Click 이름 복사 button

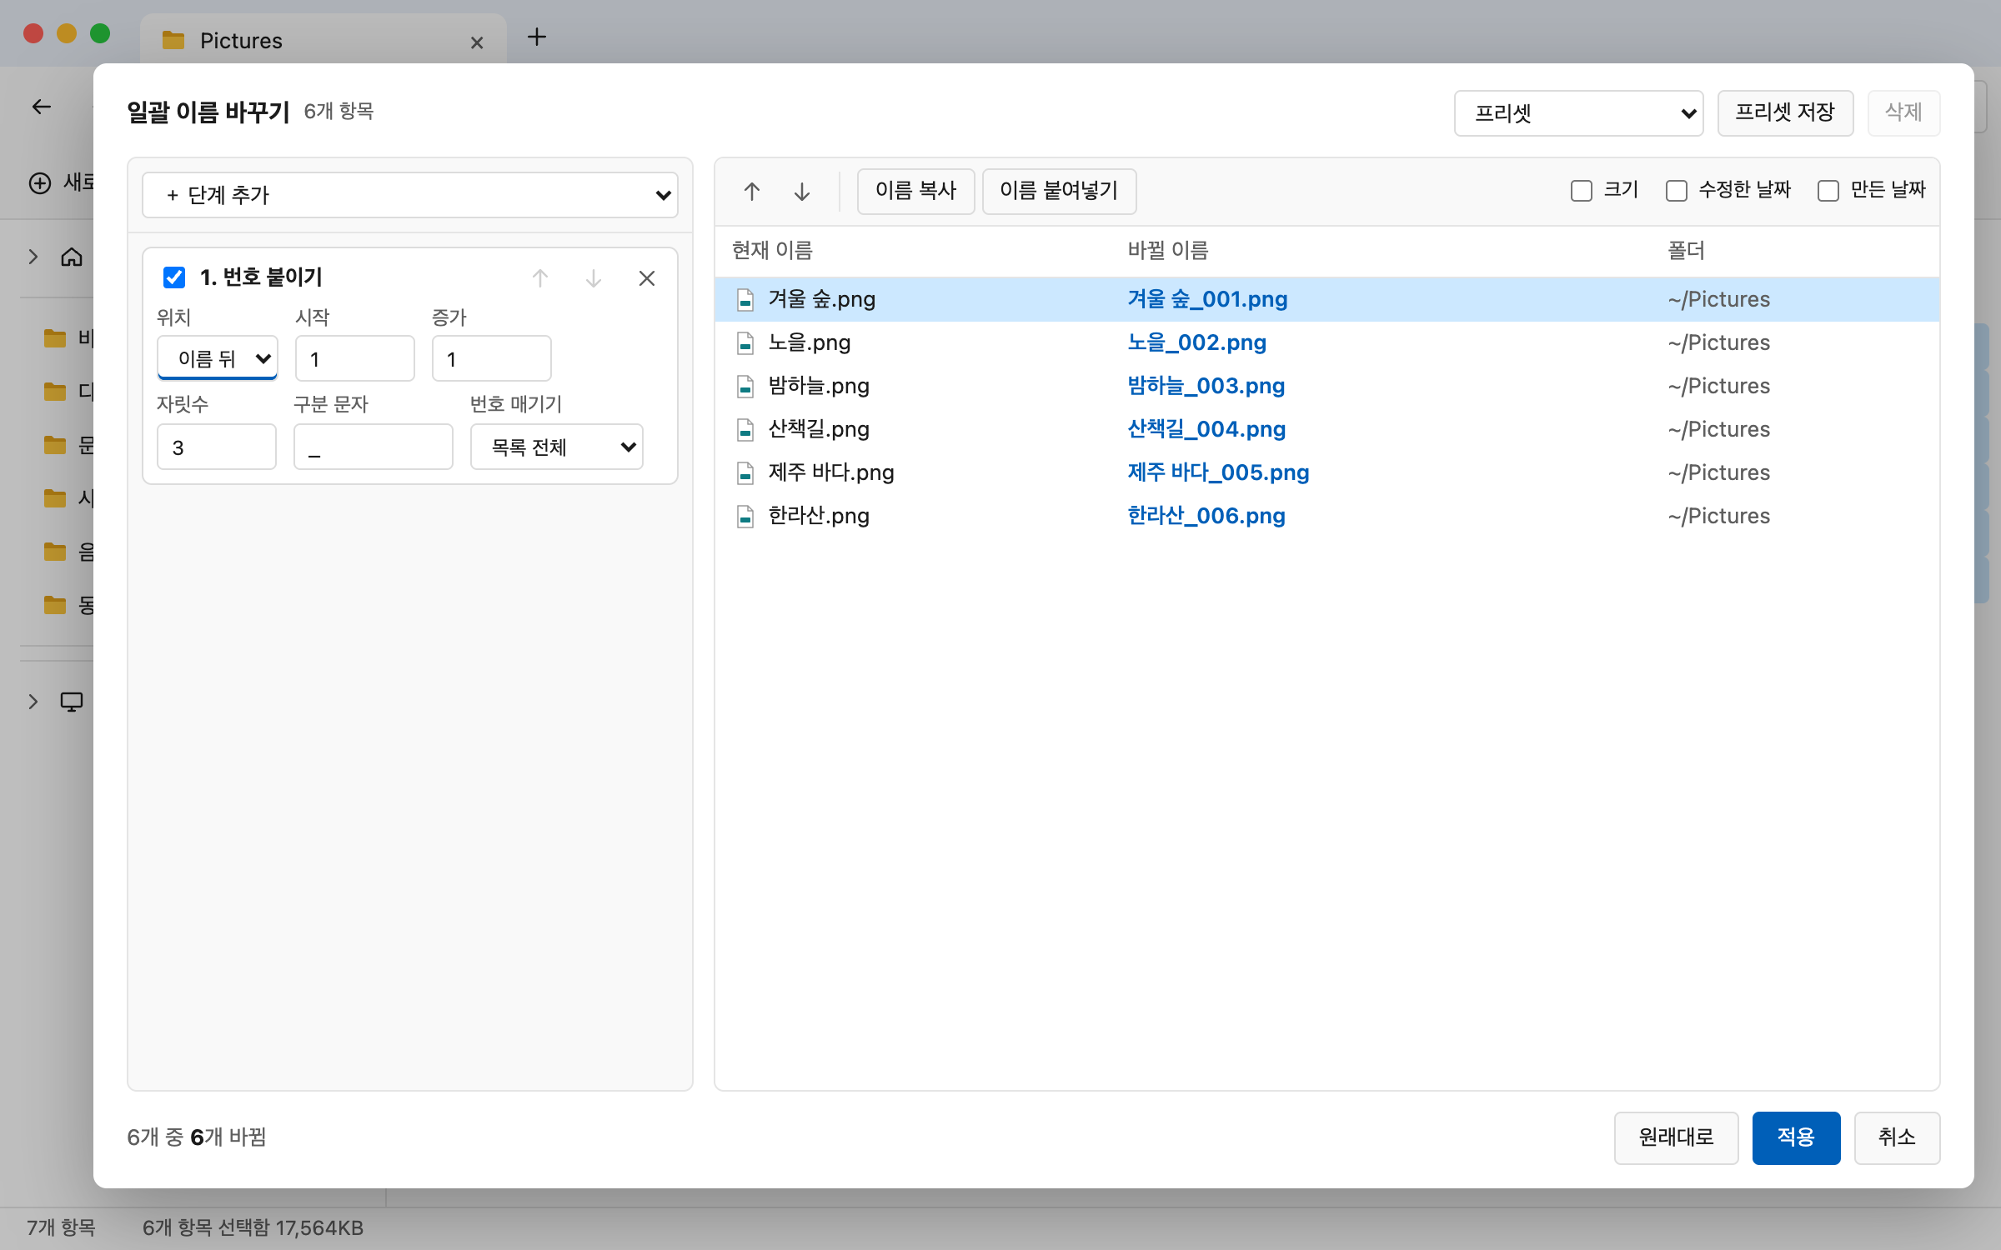(x=915, y=192)
